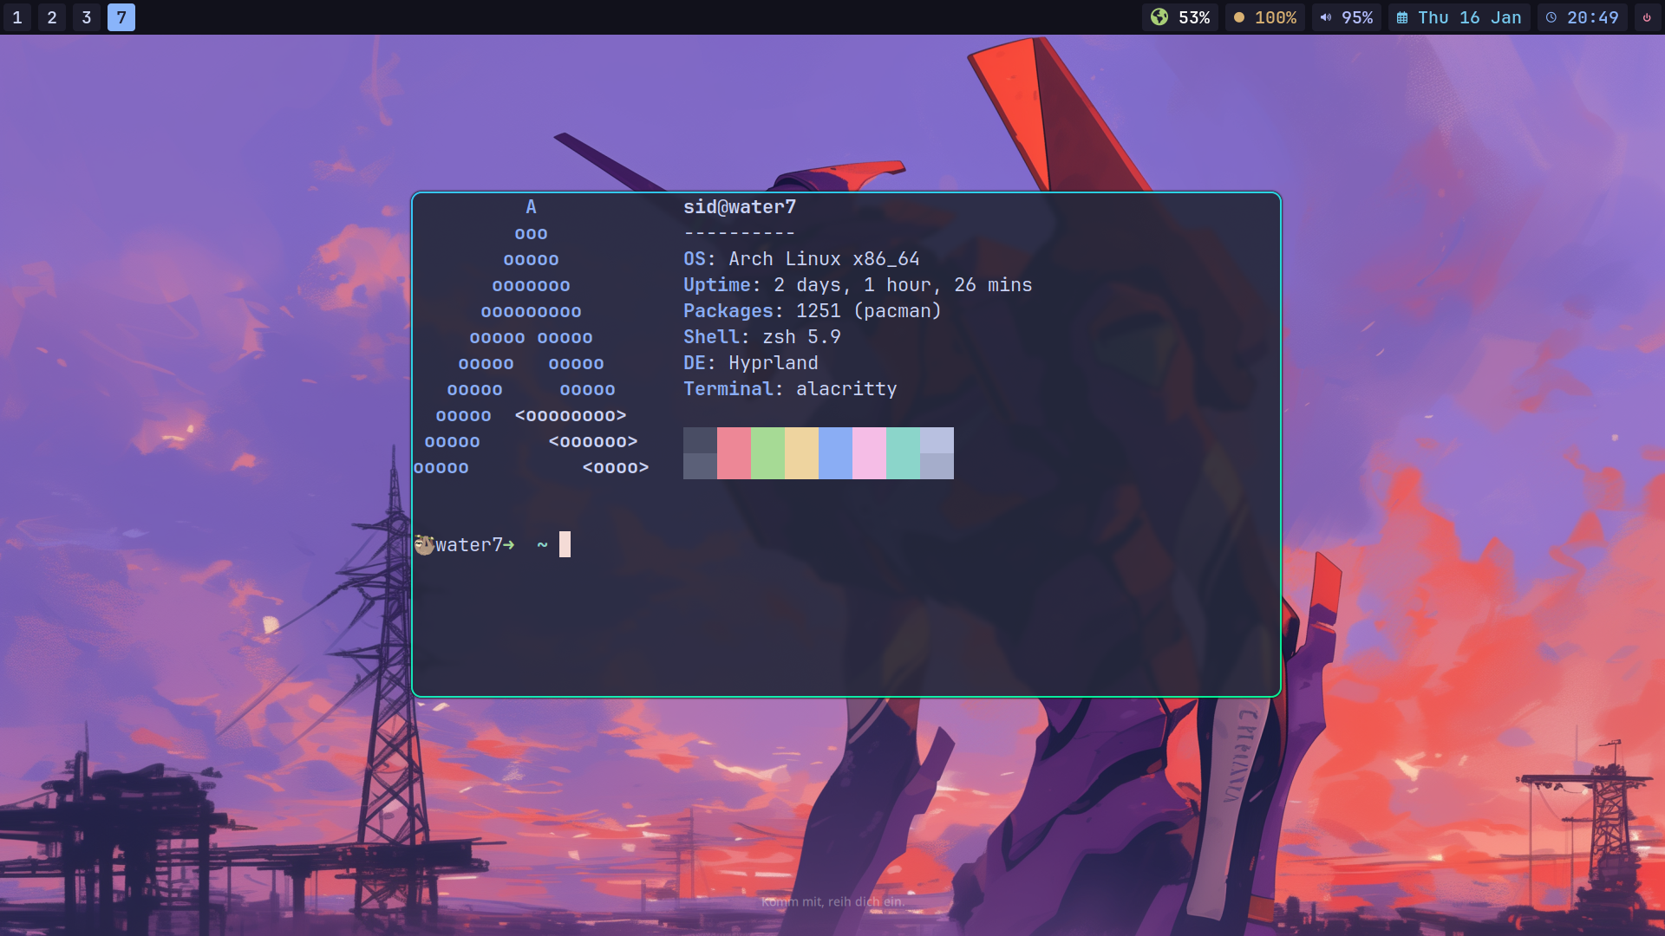
Task: Click the Uptime line in terminal
Action: point(858,285)
